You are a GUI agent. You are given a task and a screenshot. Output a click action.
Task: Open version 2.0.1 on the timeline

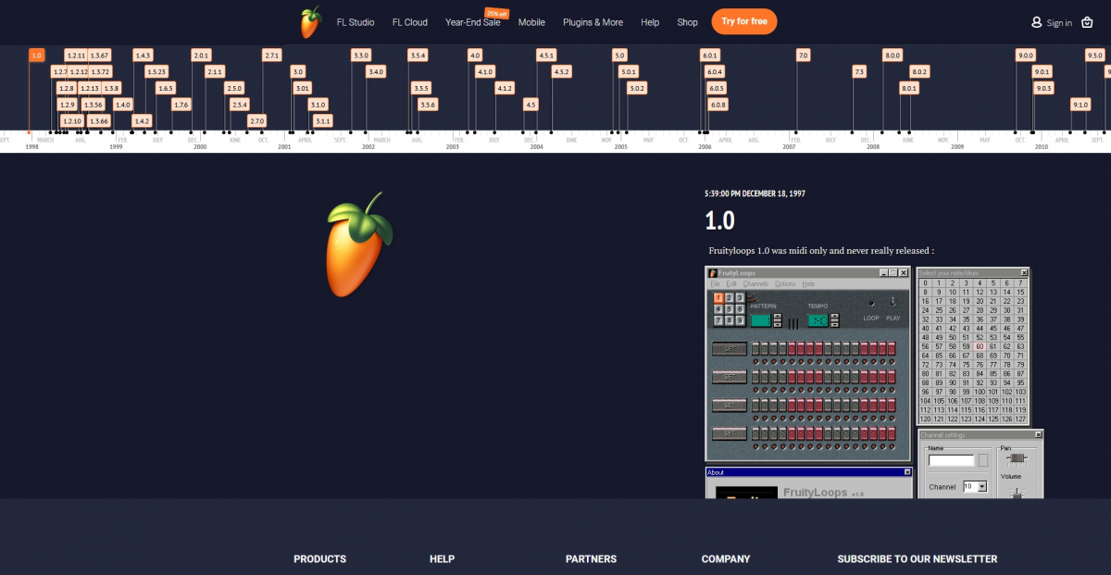click(201, 56)
